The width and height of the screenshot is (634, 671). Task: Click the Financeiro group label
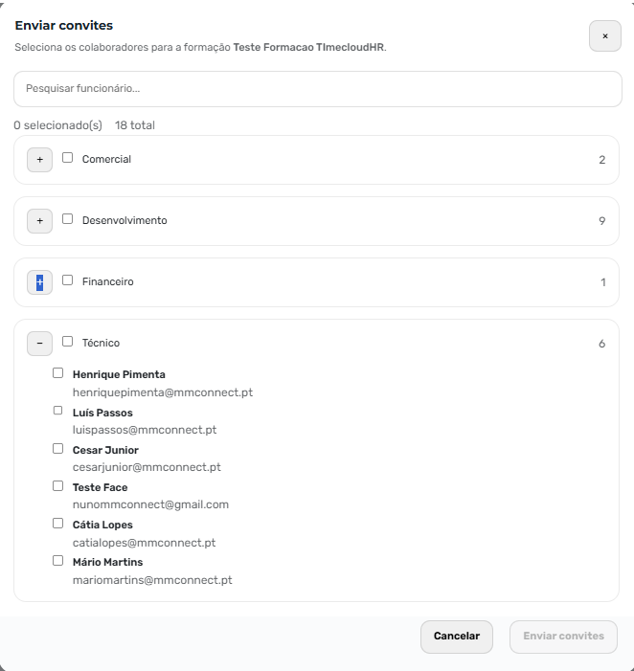click(x=108, y=281)
